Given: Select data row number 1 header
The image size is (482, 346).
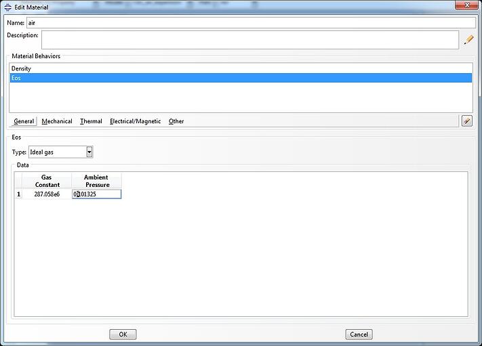Looking at the screenshot, I should 18,194.
